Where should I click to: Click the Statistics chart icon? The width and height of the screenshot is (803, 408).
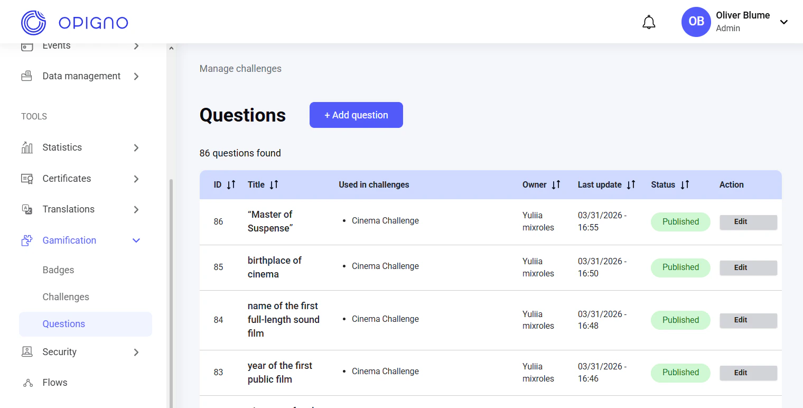click(x=27, y=147)
